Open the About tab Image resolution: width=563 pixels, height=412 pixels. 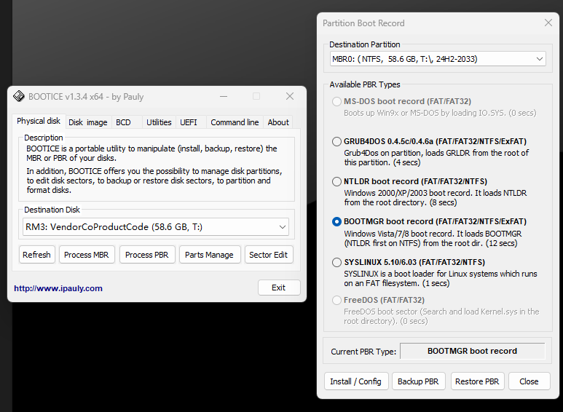pos(278,122)
